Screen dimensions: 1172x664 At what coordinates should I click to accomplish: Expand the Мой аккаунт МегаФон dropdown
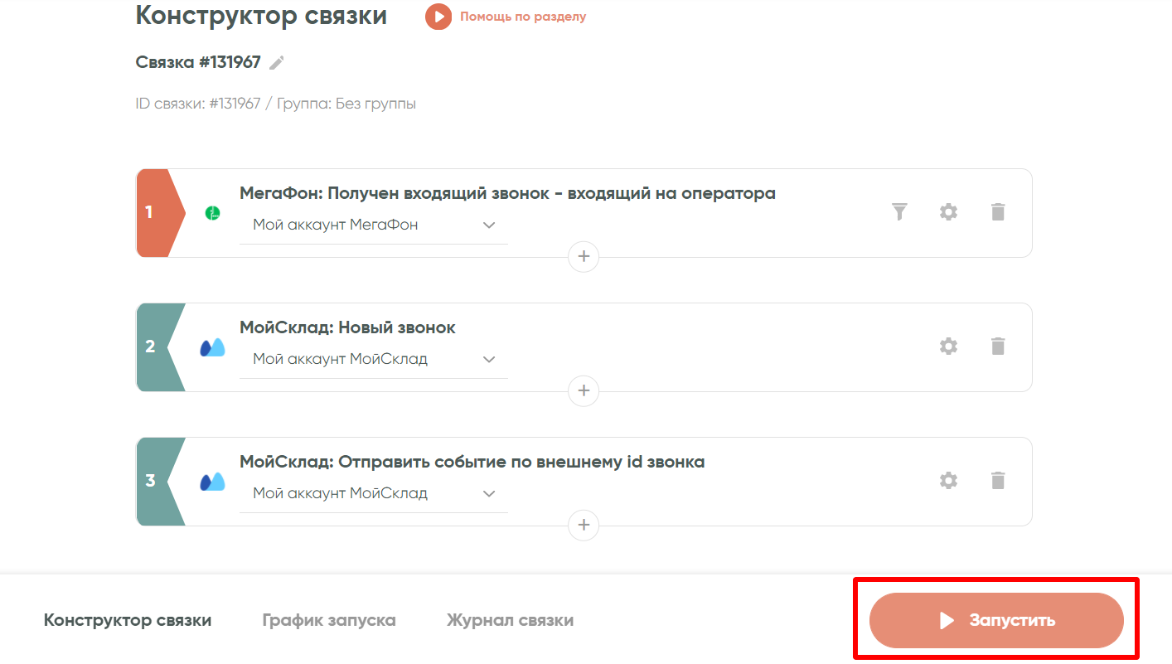[374, 225]
